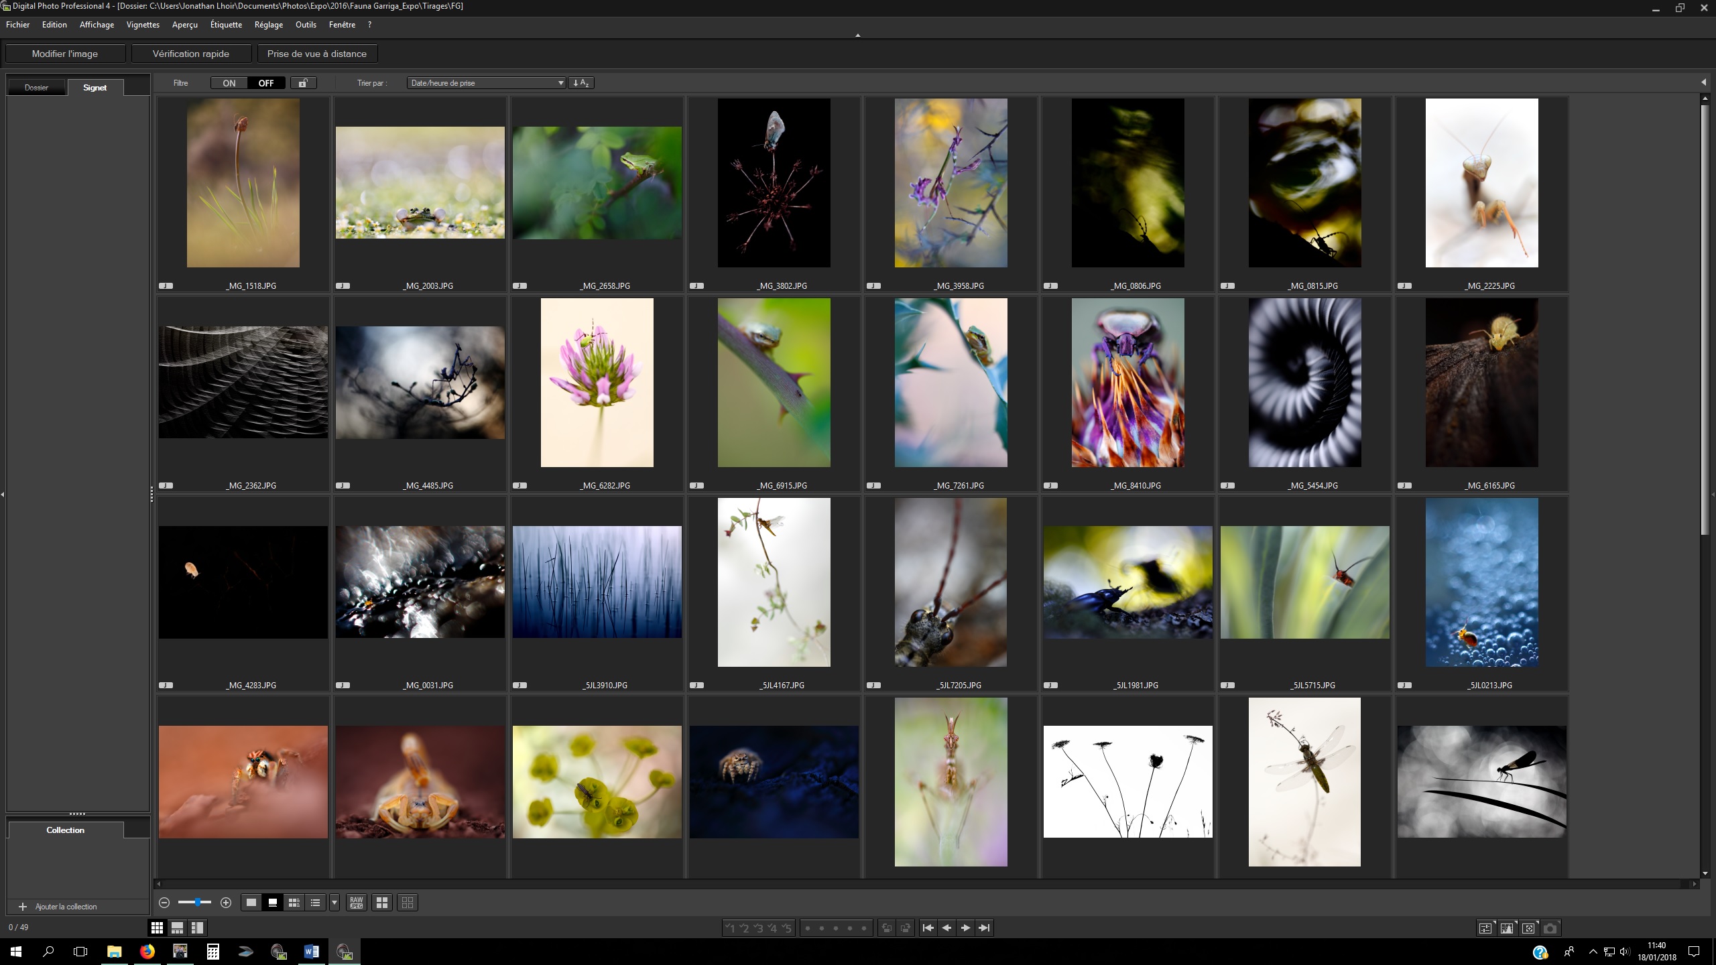
Task: Click the dotted-grid deselect all icon
Action: pyautogui.click(x=408, y=903)
